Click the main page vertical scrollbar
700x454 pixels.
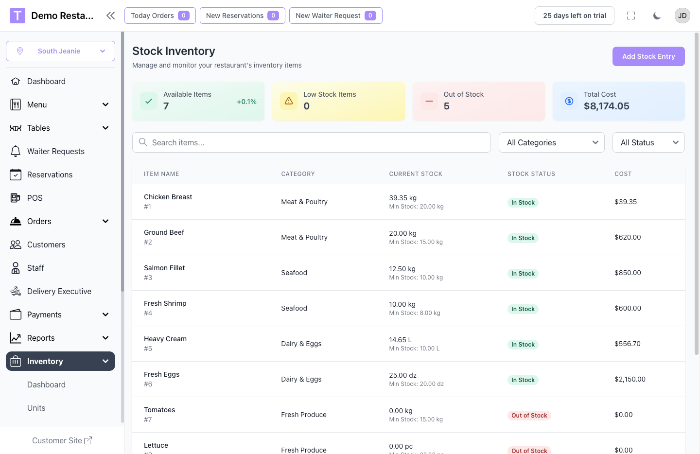[697, 193]
